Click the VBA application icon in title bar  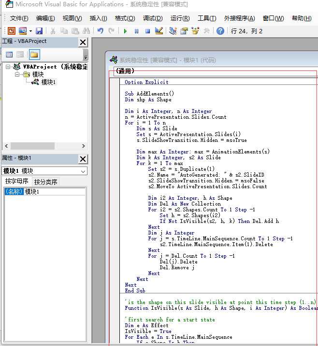[x=9, y=4]
